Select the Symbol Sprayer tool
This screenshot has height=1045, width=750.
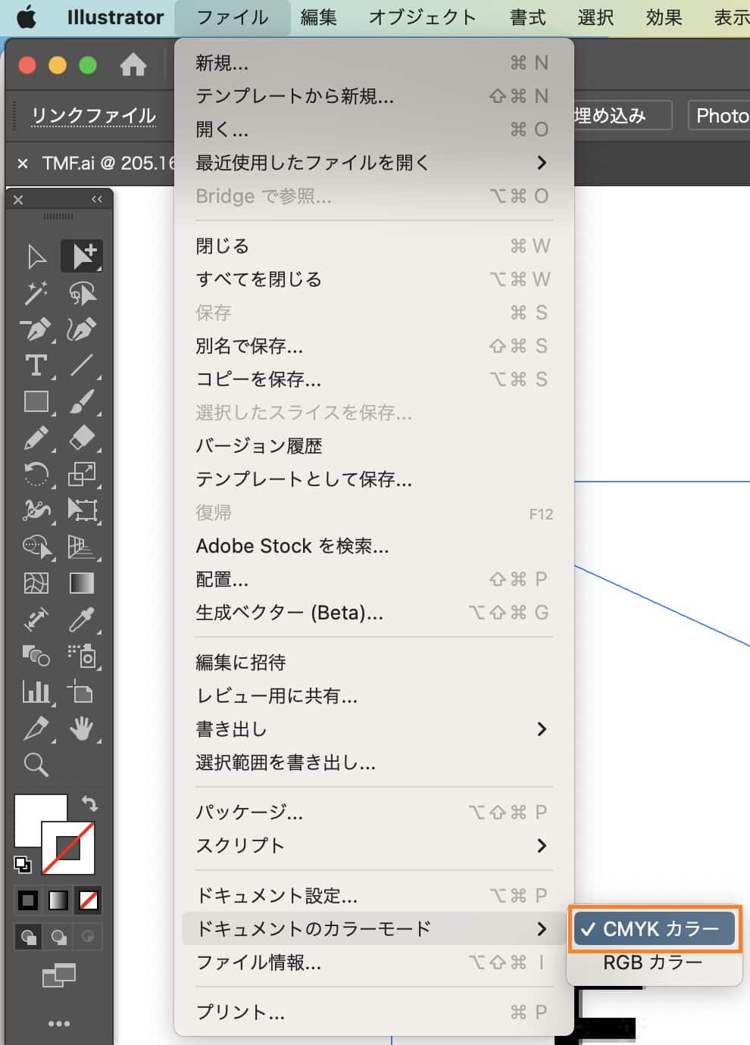click(x=82, y=656)
